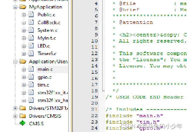Click the CallBack.c file icon
187x132 pixels.
(x=31, y=22)
